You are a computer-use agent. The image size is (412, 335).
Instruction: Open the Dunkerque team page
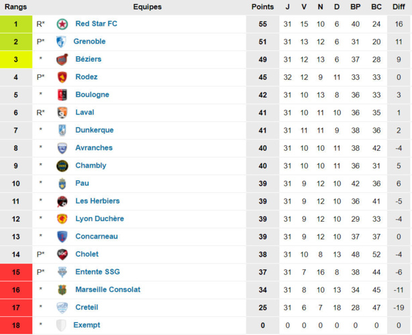[94, 130]
